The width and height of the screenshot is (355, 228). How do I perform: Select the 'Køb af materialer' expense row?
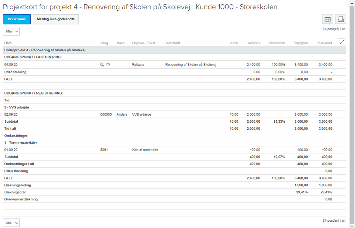(145, 150)
